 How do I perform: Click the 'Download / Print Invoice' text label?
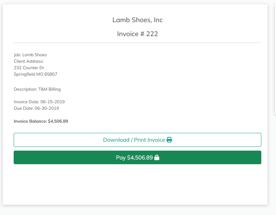coord(134,140)
